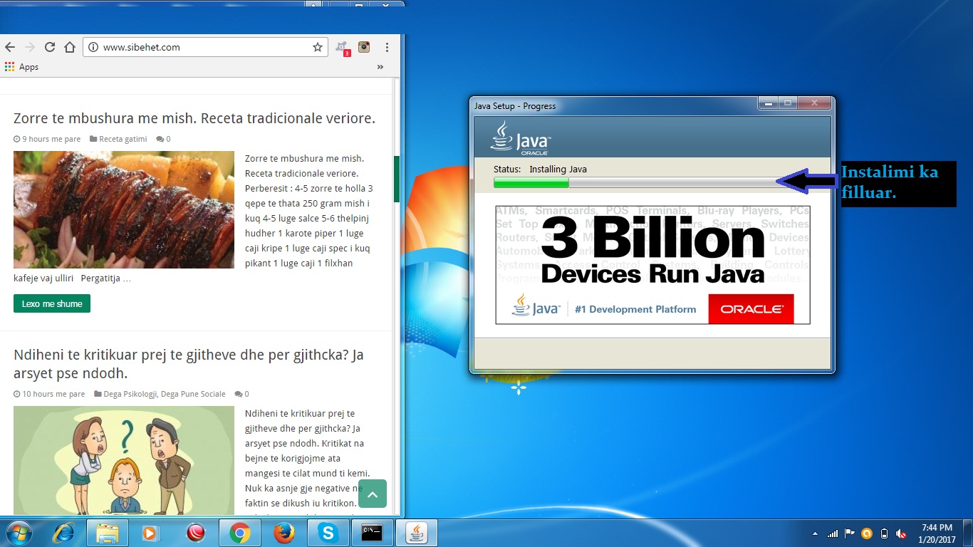The height and width of the screenshot is (547, 973).
Task: Switch to Google Chrome on taskbar
Action: click(240, 533)
